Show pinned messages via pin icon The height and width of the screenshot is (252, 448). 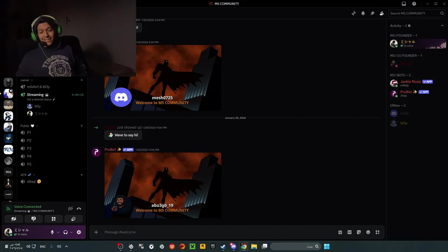(372, 13)
